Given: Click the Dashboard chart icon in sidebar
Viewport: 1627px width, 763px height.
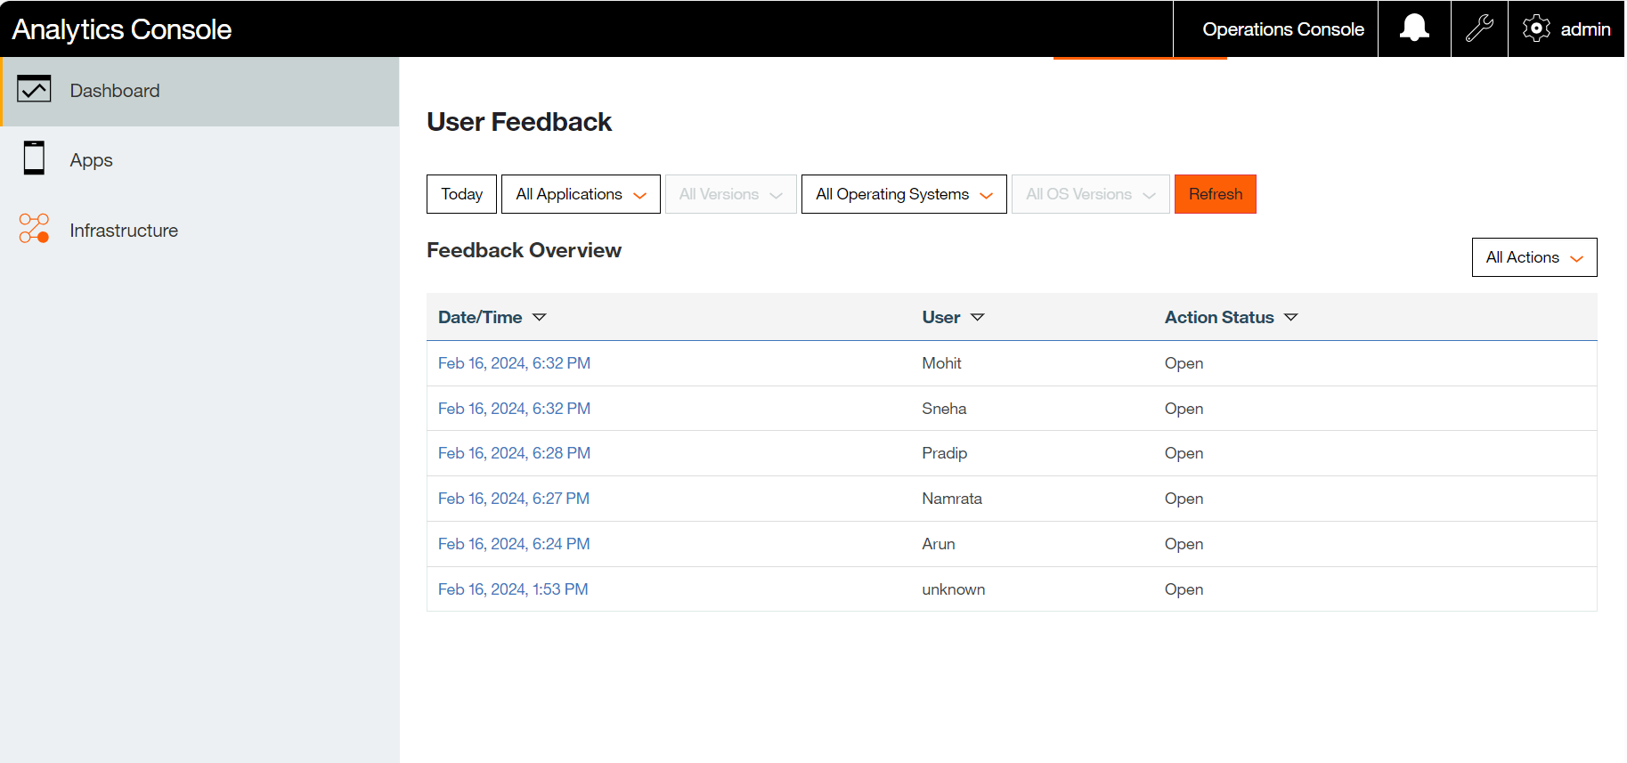Looking at the screenshot, I should (x=34, y=90).
